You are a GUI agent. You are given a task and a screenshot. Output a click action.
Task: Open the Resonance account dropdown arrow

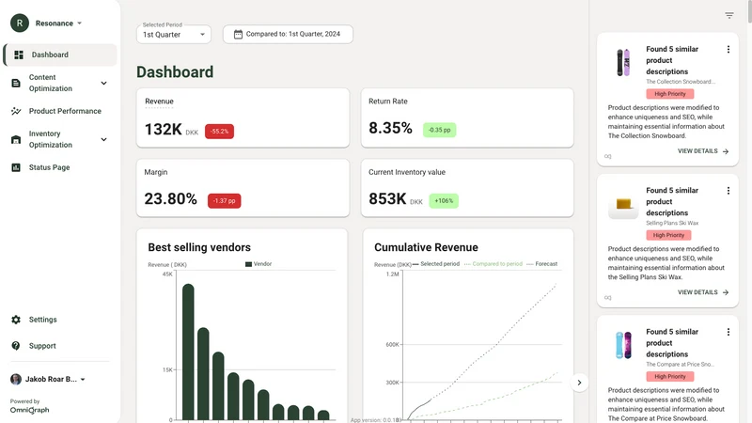pos(80,23)
